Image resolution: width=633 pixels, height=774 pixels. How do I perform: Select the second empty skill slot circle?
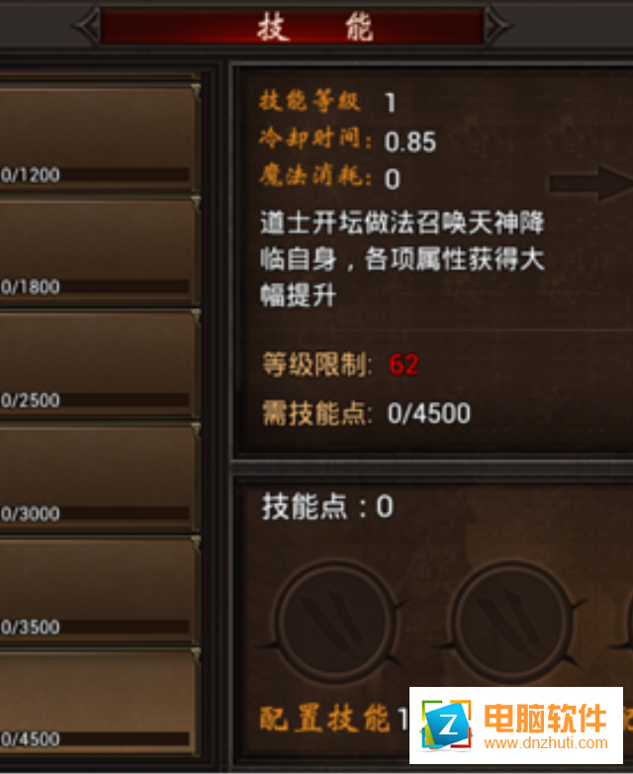513,623
